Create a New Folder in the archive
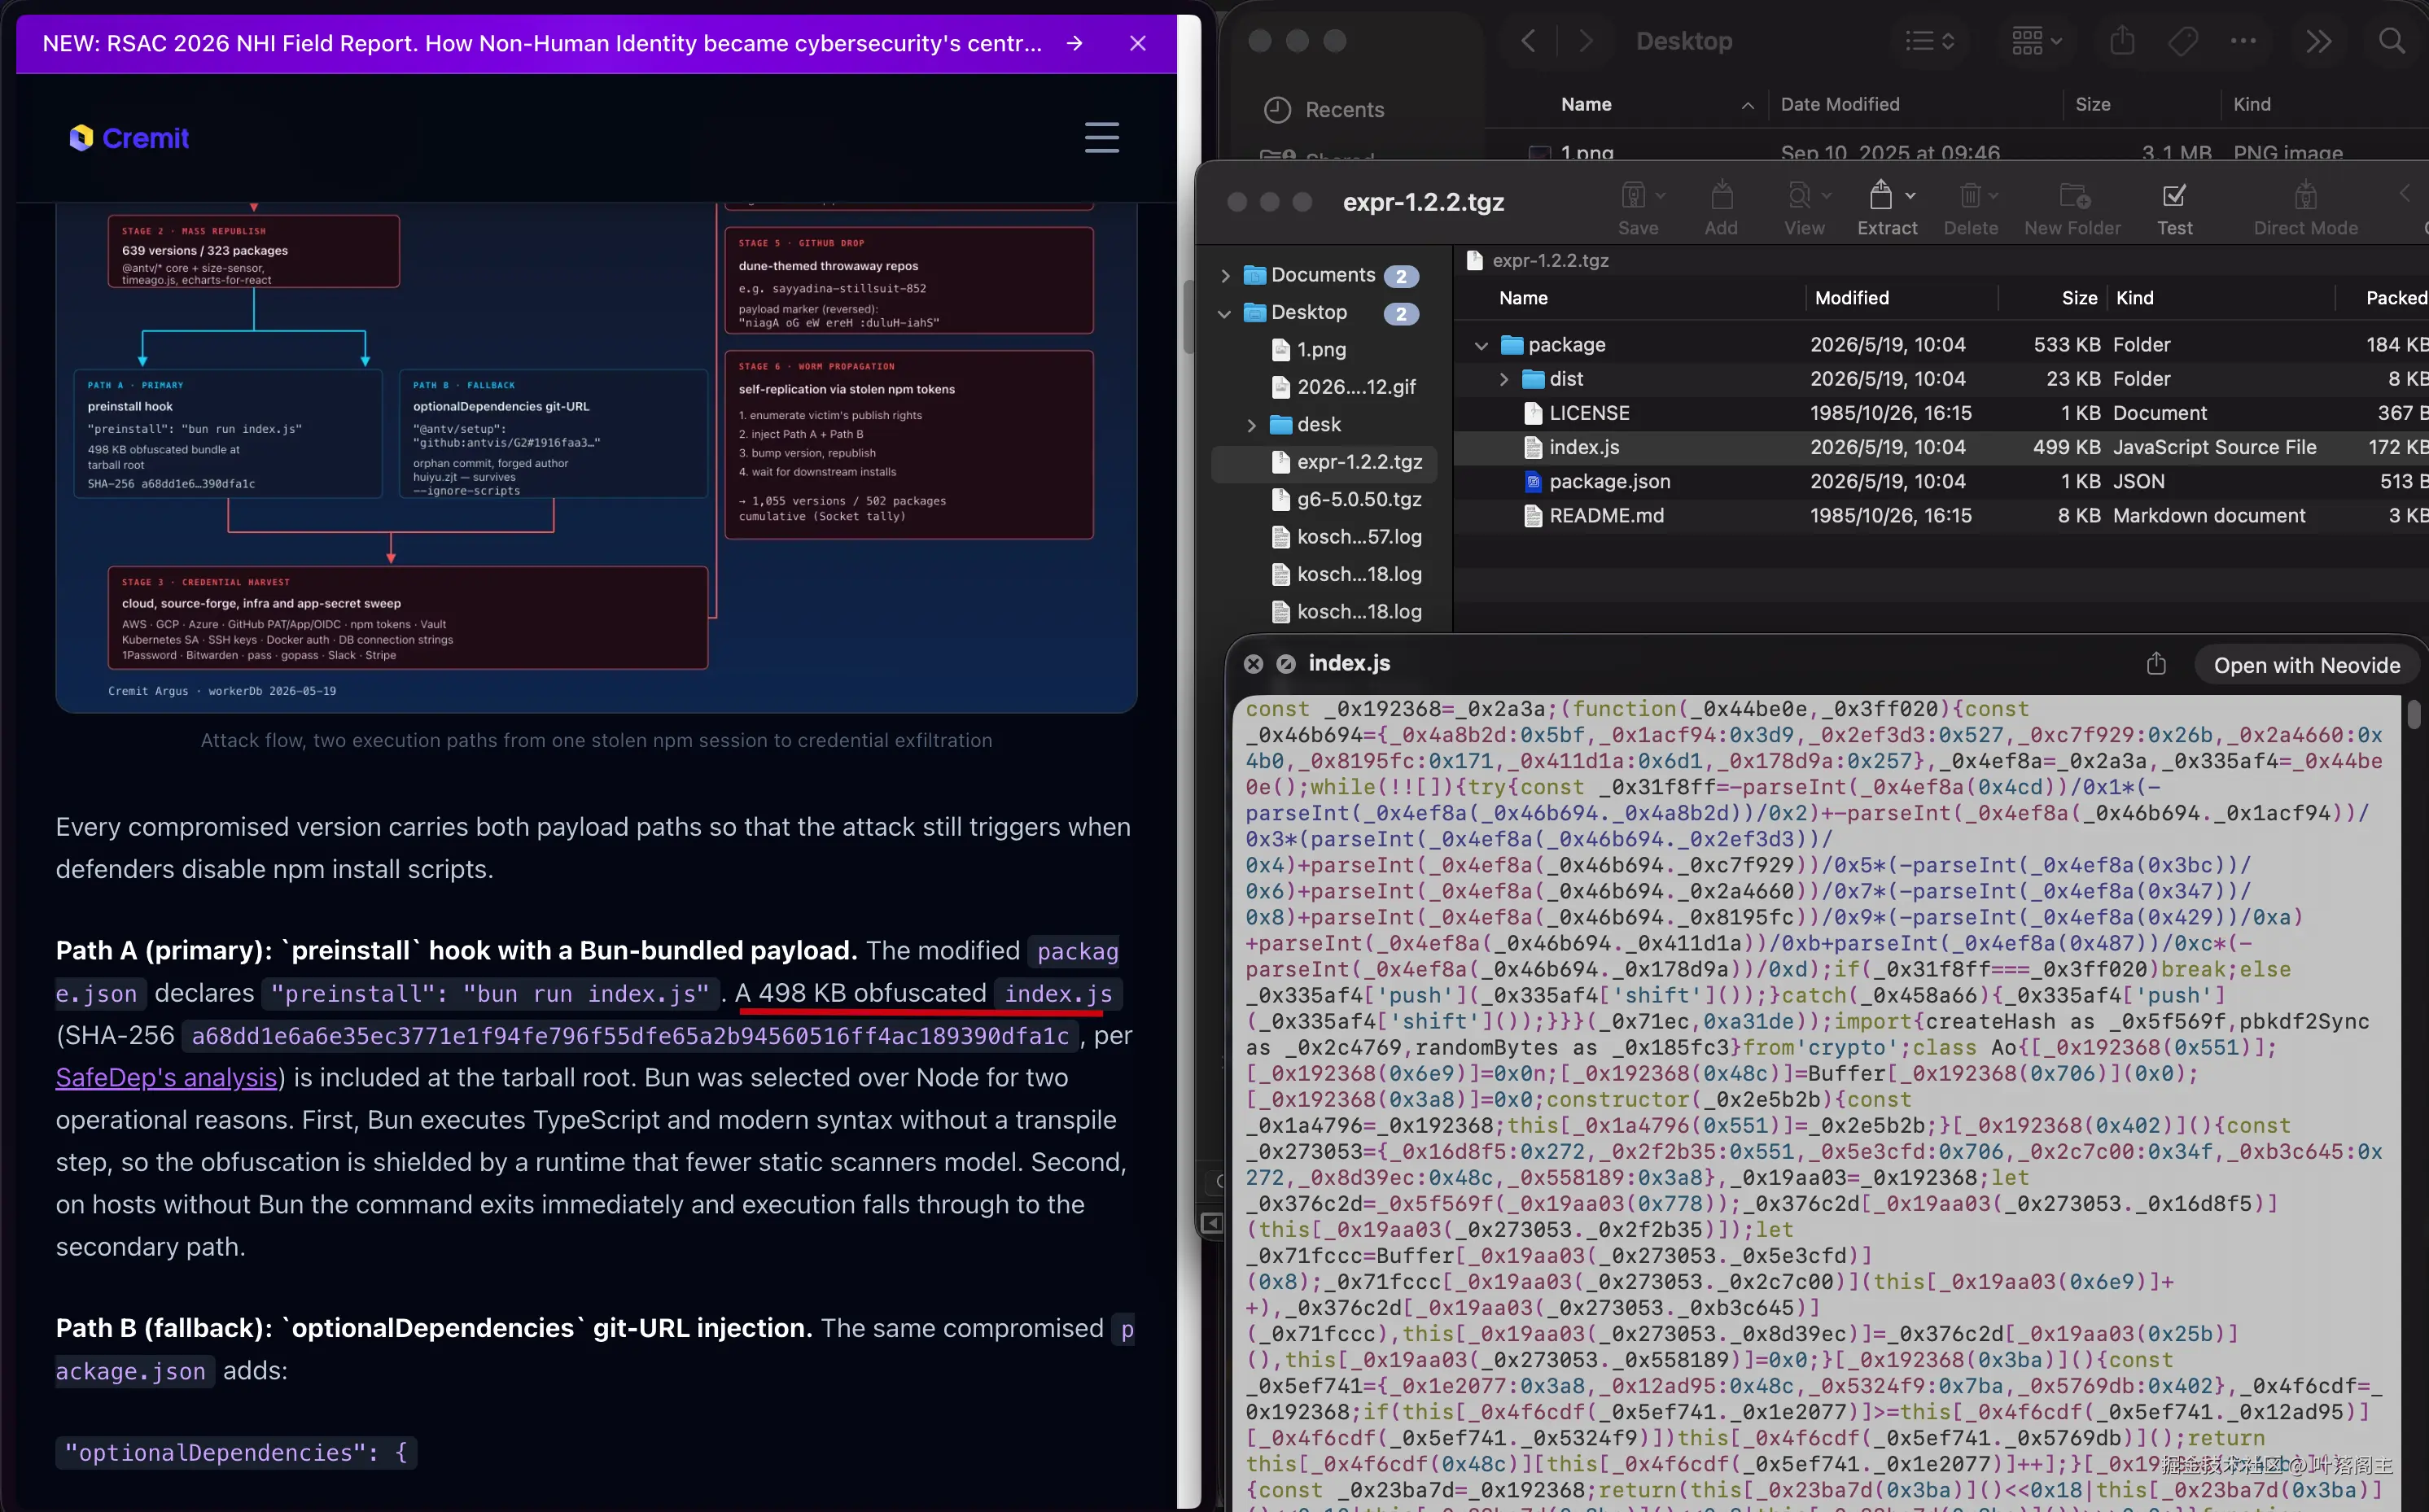 click(x=2072, y=207)
